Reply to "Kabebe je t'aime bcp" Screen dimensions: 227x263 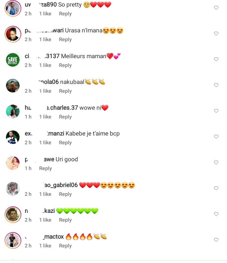coord(65,143)
